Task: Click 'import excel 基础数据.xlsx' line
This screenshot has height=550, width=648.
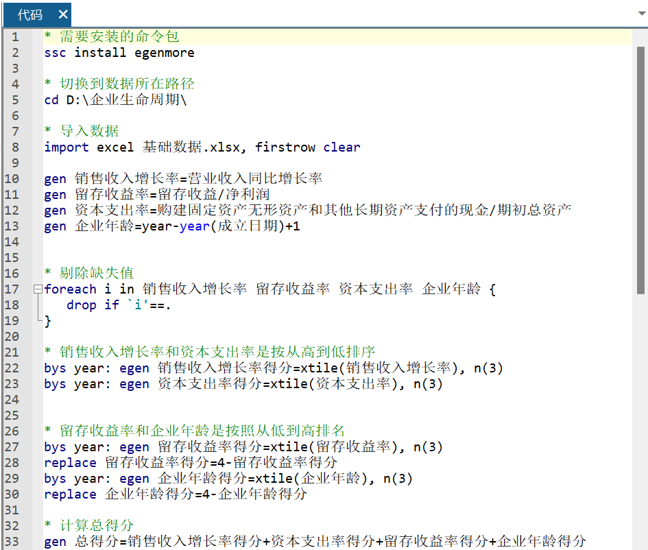Action: (202, 147)
